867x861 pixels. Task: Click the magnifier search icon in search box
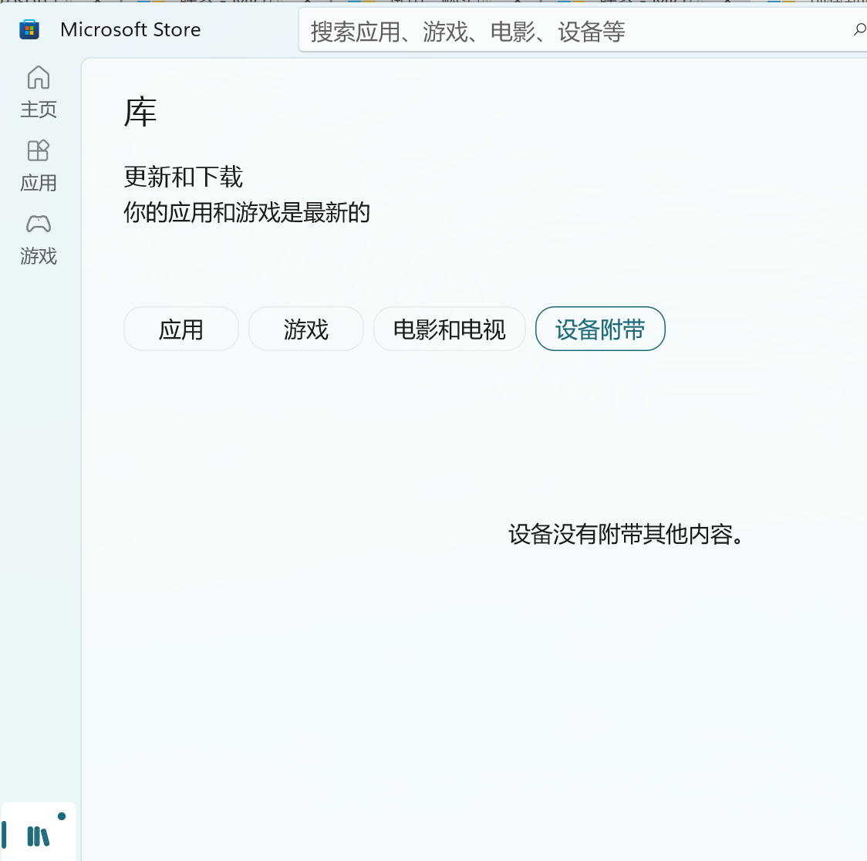pyautogui.click(x=859, y=30)
